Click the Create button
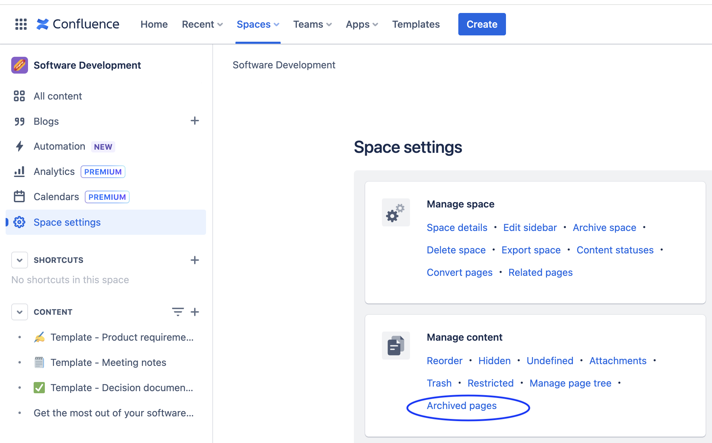Image resolution: width=712 pixels, height=443 pixels. point(482,24)
